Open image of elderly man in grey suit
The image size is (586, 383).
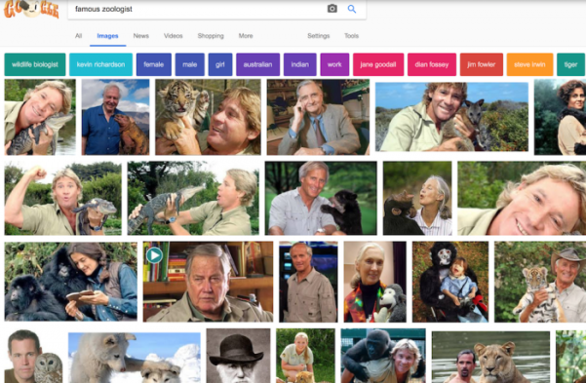pyautogui.click(x=318, y=117)
